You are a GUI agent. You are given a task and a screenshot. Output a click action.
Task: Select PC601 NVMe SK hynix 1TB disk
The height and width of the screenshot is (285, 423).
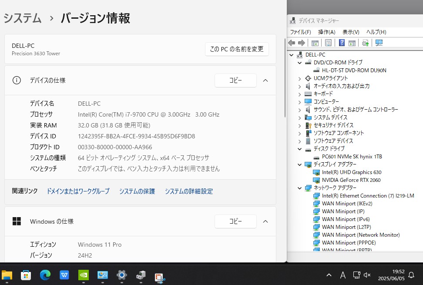[x=352, y=157]
